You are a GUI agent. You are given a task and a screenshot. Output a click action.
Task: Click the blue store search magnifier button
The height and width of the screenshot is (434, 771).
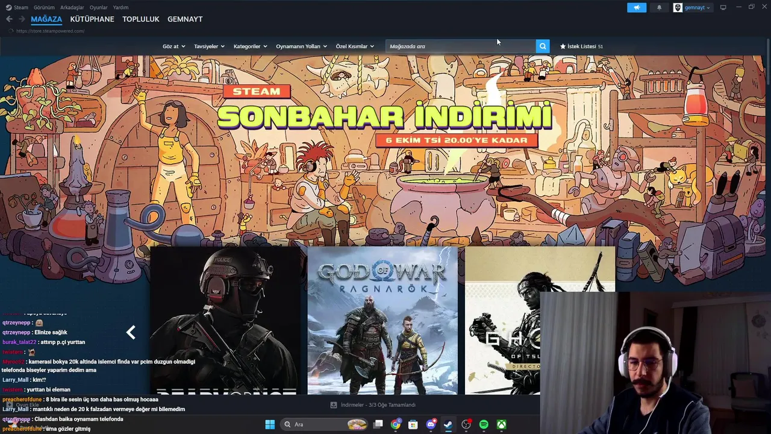point(543,46)
